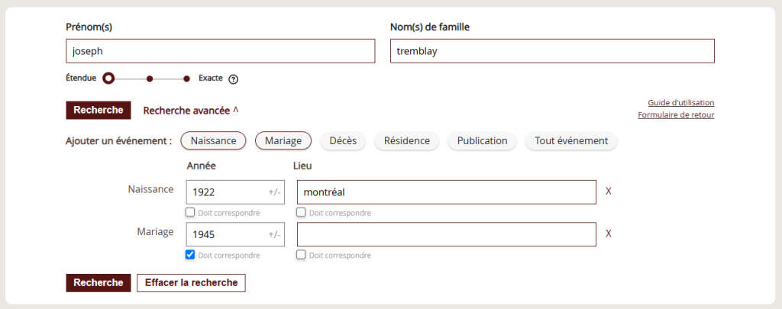Collapse the Recherche avancée section
The image size is (782, 309).
[190, 110]
